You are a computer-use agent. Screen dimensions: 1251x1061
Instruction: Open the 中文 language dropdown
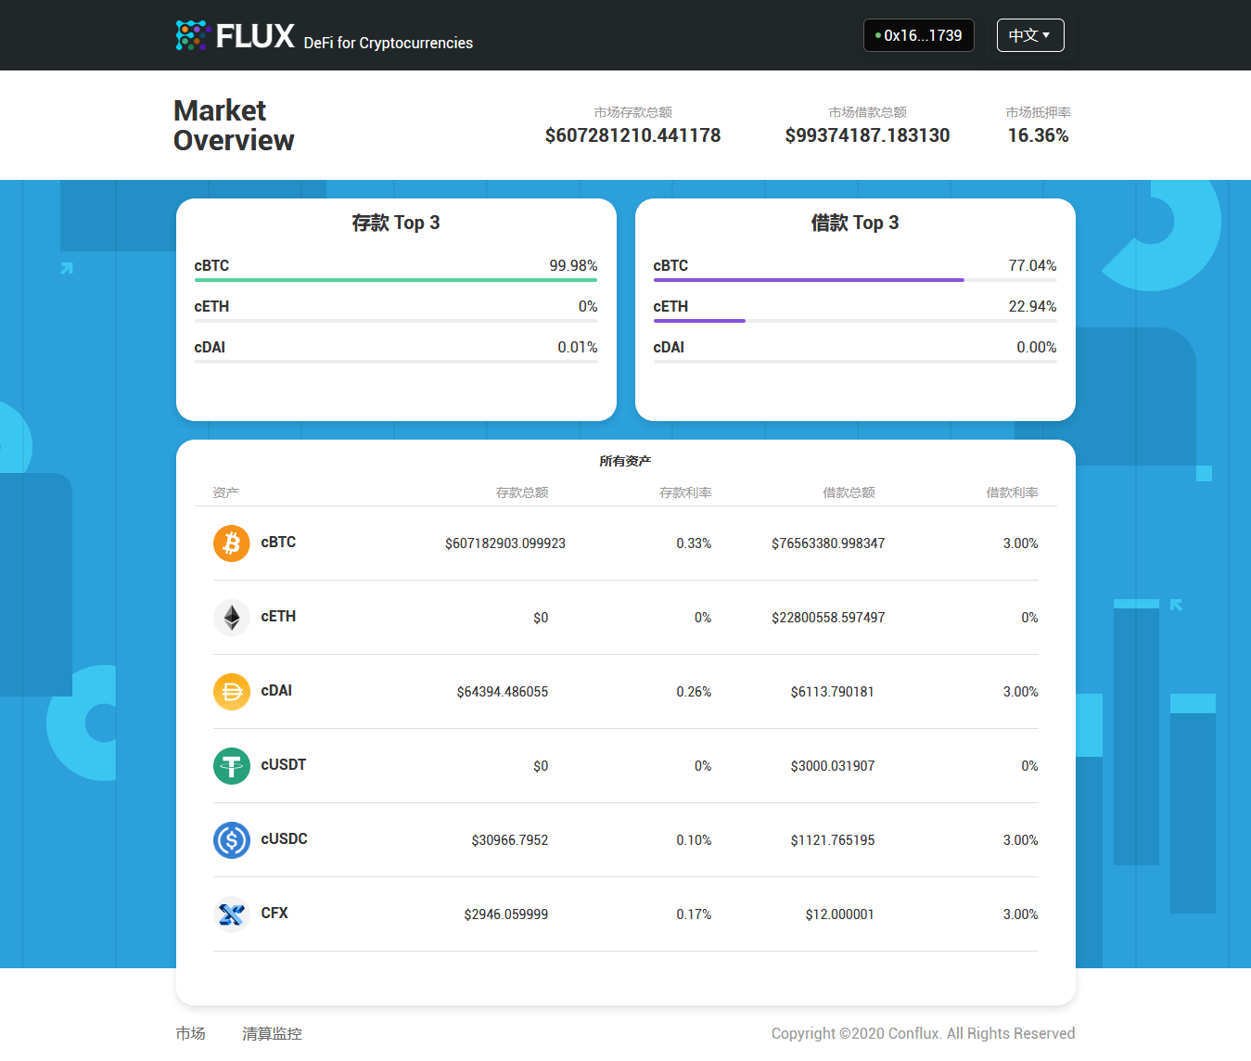coord(1030,35)
